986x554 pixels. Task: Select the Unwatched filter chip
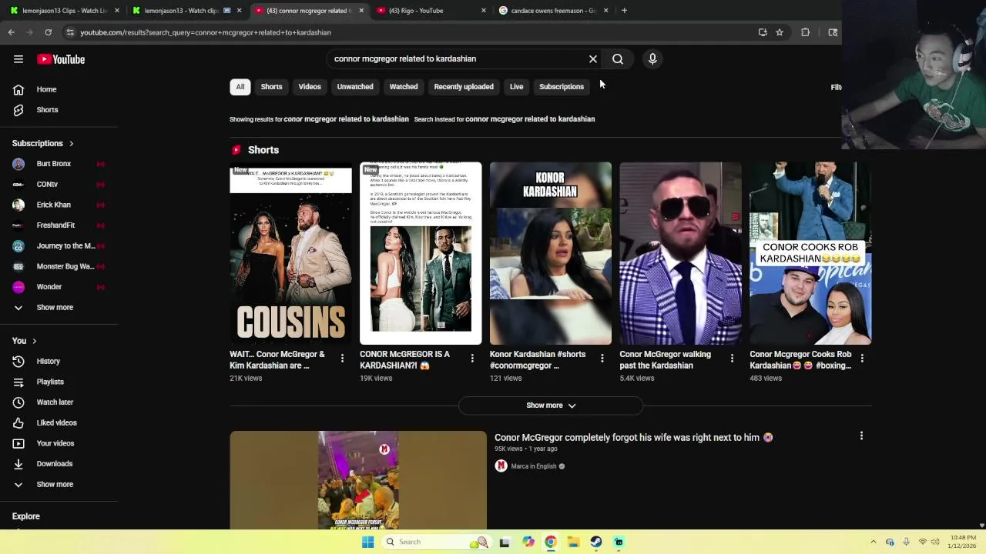coord(355,87)
